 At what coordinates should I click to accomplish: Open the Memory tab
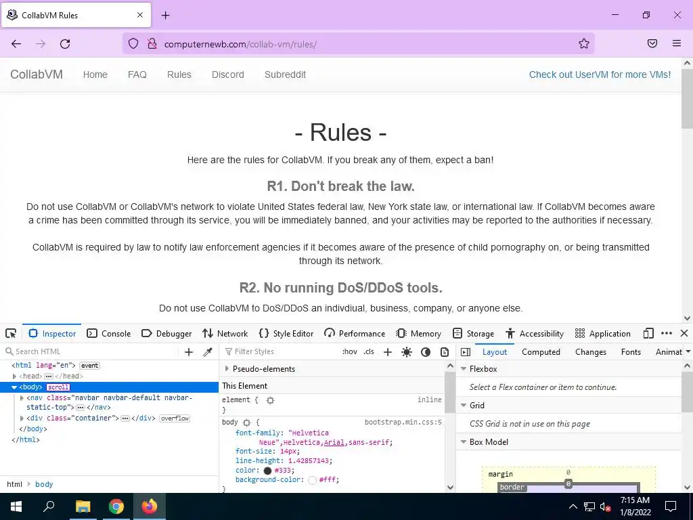point(418,333)
